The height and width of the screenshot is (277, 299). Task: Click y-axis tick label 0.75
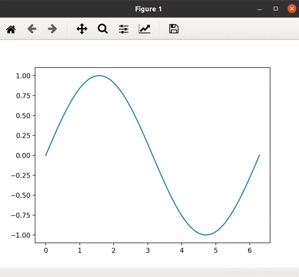pos(23,96)
